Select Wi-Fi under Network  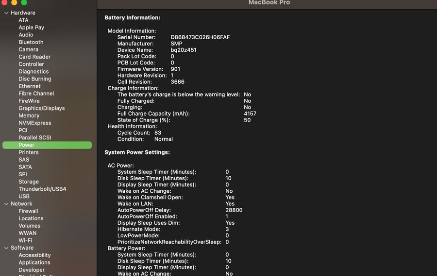[25, 241]
